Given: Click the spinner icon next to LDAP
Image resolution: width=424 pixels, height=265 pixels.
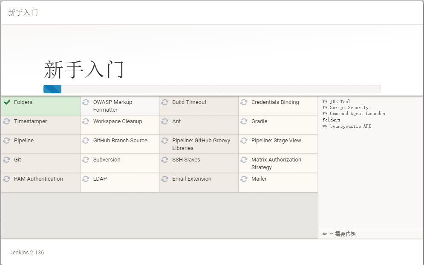Looking at the screenshot, I should tap(86, 179).
